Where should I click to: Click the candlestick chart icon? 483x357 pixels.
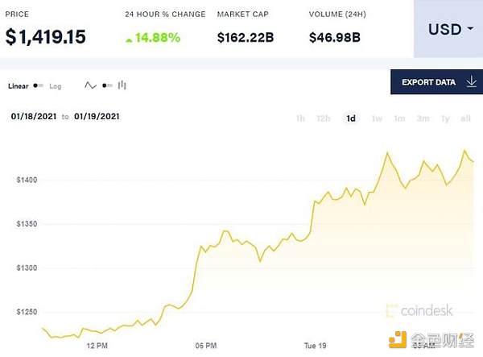[x=122, y=85]
